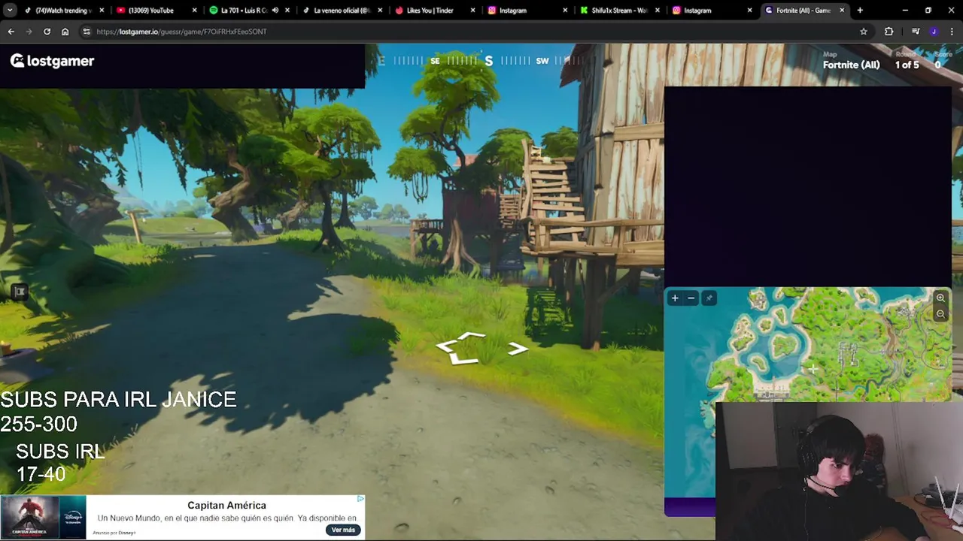Click the 1 of 5 round counter
963x541 pixels.
pyautogui.click(x=907, y=65)
